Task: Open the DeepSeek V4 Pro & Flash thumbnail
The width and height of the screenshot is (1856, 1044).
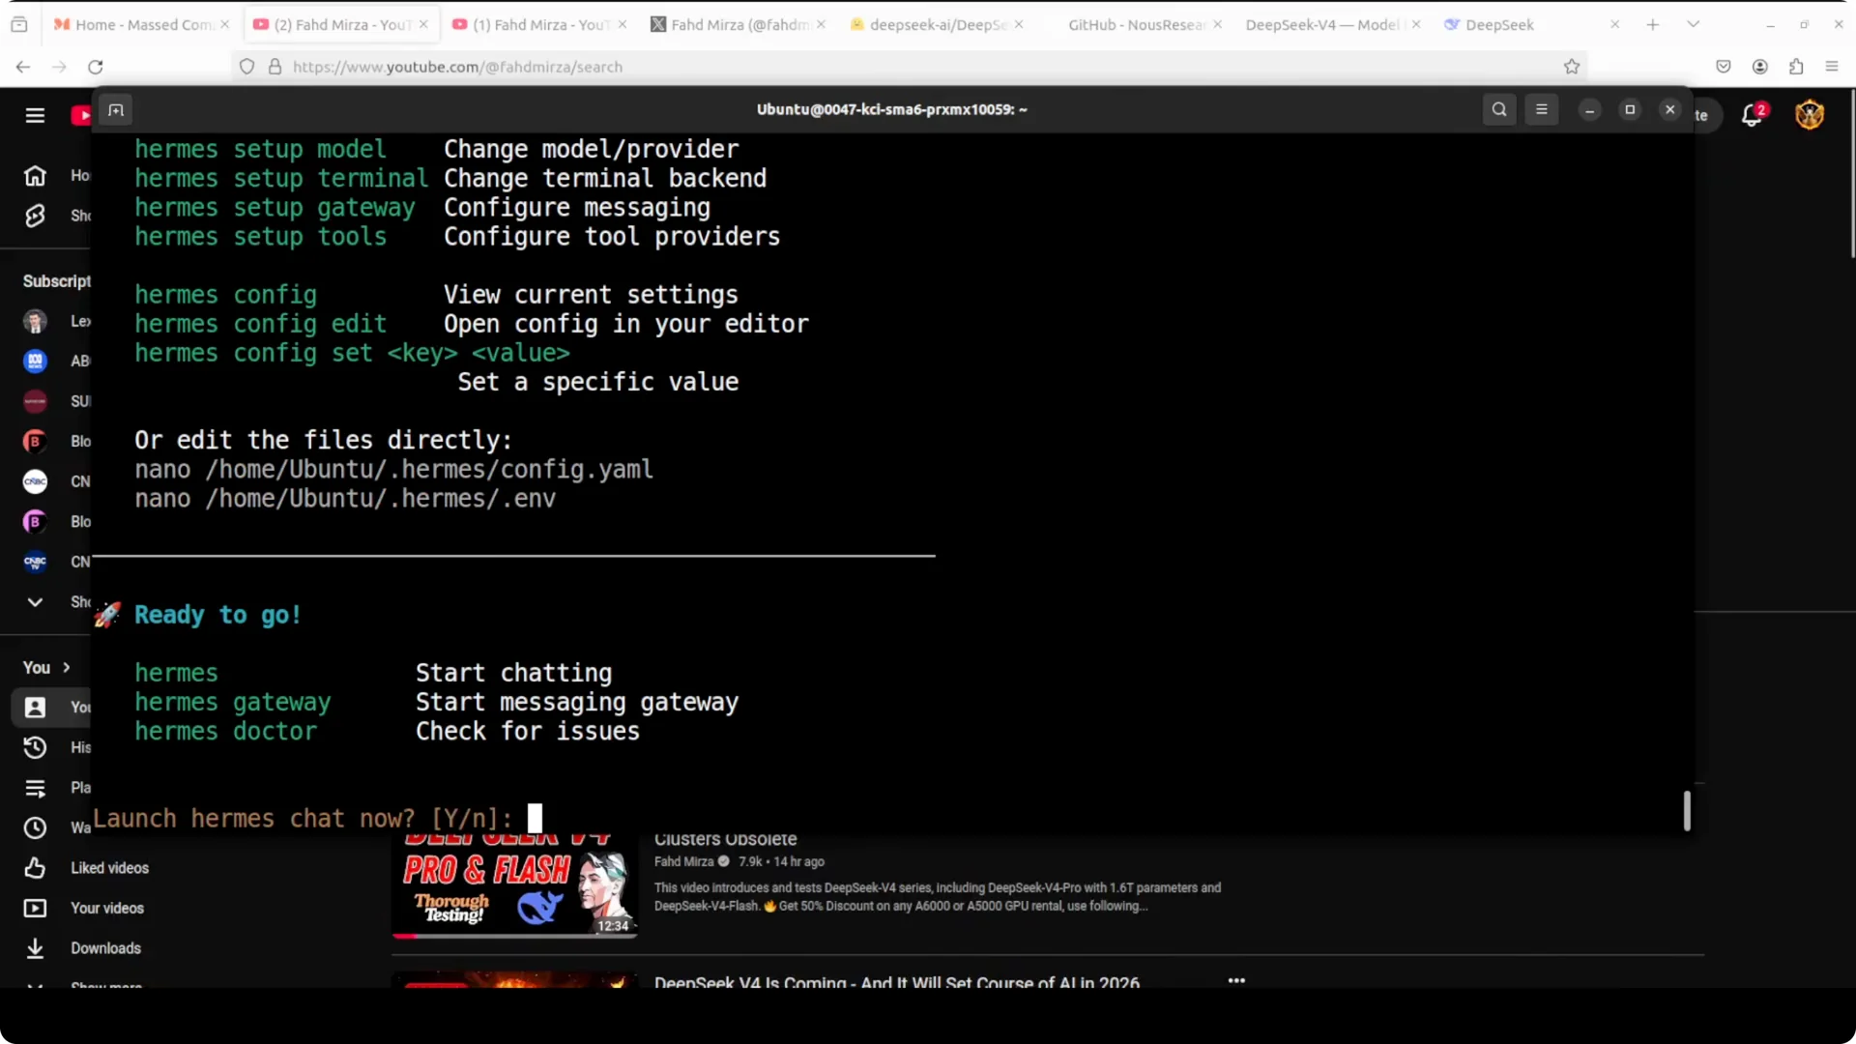Action: click(x=514, y=885)
